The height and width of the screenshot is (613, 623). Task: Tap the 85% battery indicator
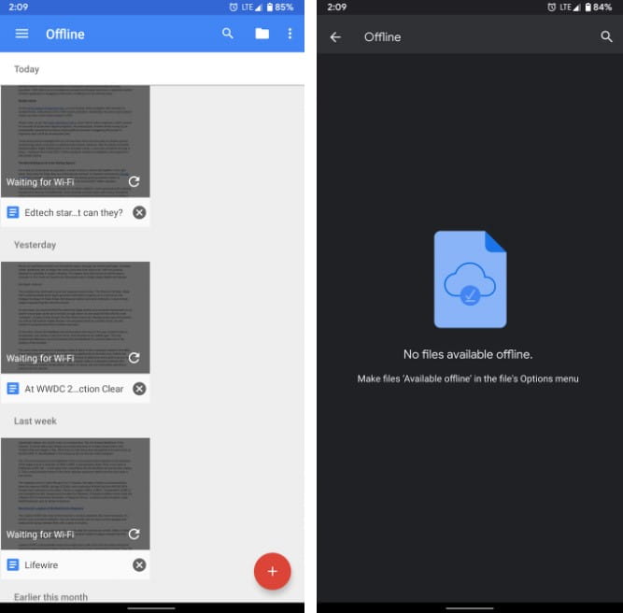click(x=279, y=7)
